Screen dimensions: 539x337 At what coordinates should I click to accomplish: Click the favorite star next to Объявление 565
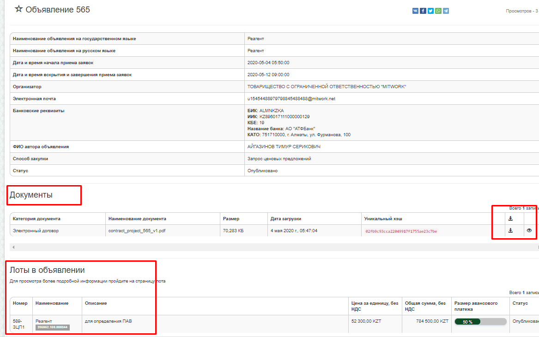18,9
